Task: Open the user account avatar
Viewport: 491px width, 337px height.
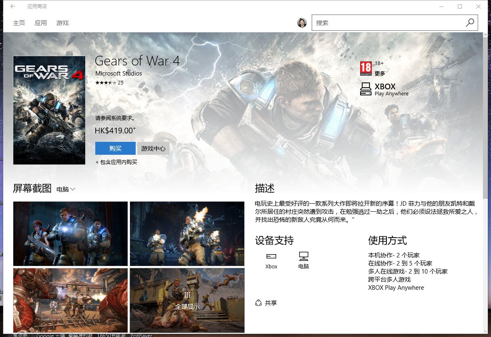Action: pos(302,23)
